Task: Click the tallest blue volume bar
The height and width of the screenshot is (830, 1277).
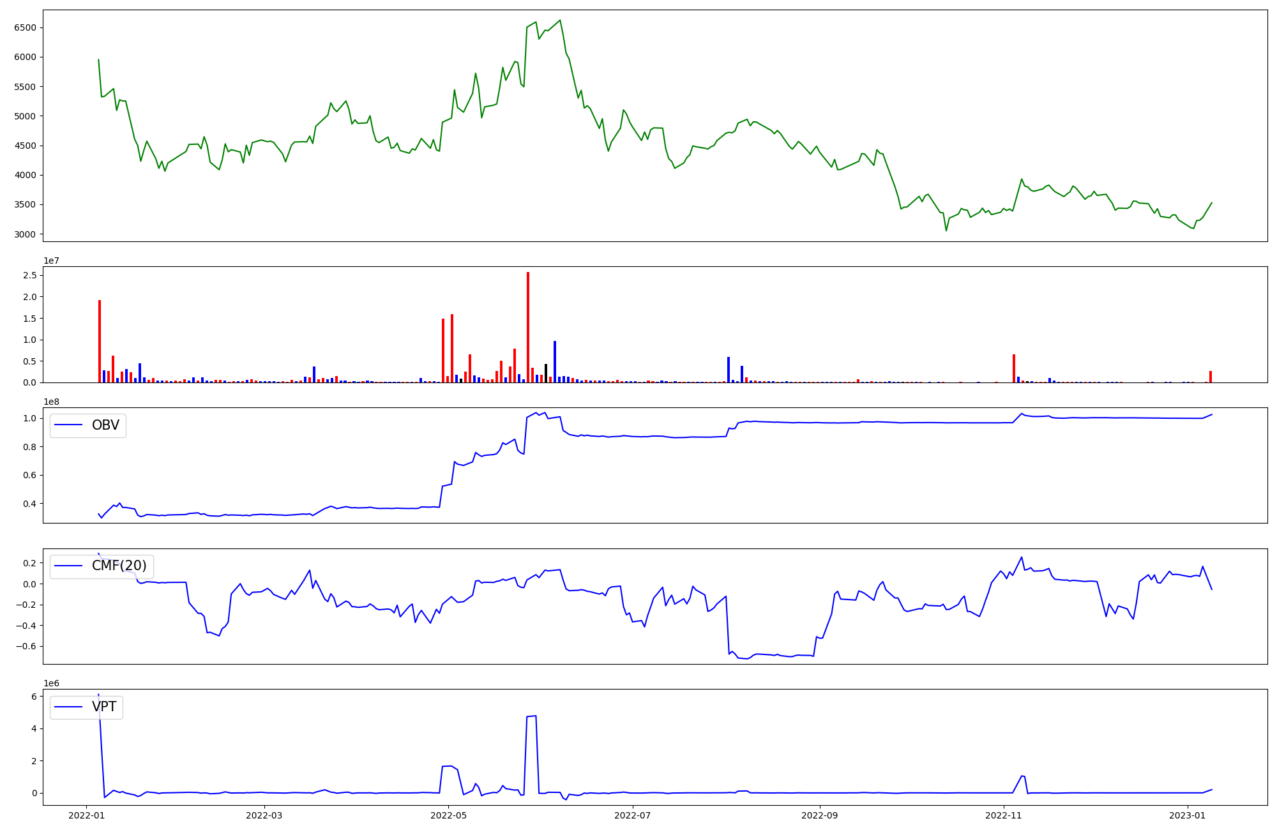Action: tap(555, 361)
